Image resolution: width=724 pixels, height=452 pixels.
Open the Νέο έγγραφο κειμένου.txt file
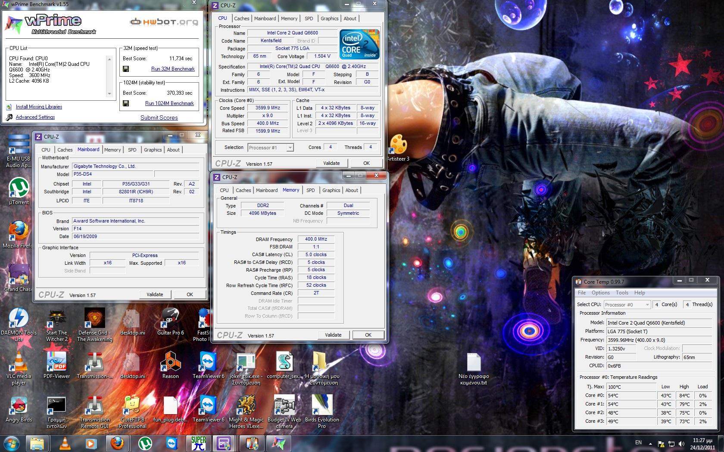[474, 368]
